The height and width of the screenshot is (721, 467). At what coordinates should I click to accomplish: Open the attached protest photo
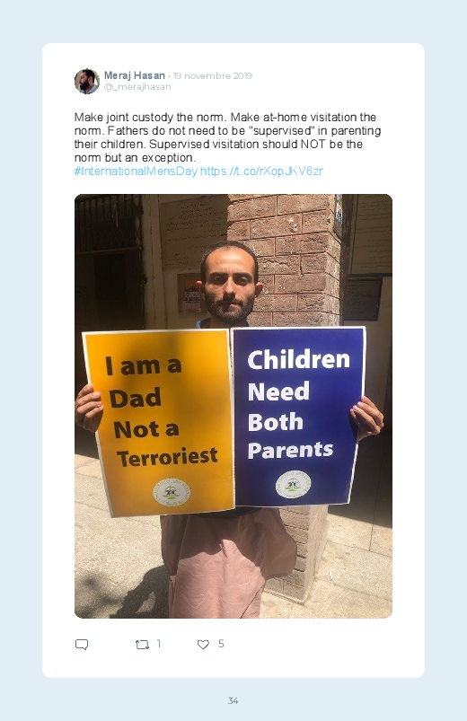coord(233,406)
